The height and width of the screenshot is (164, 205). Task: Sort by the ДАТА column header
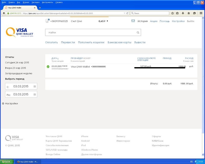(55, 58)
